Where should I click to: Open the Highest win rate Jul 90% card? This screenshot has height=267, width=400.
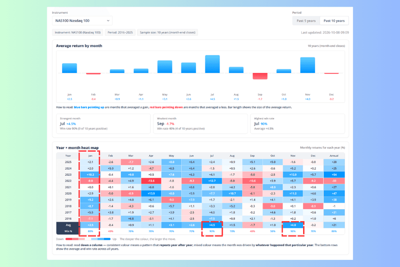point(298,124)
